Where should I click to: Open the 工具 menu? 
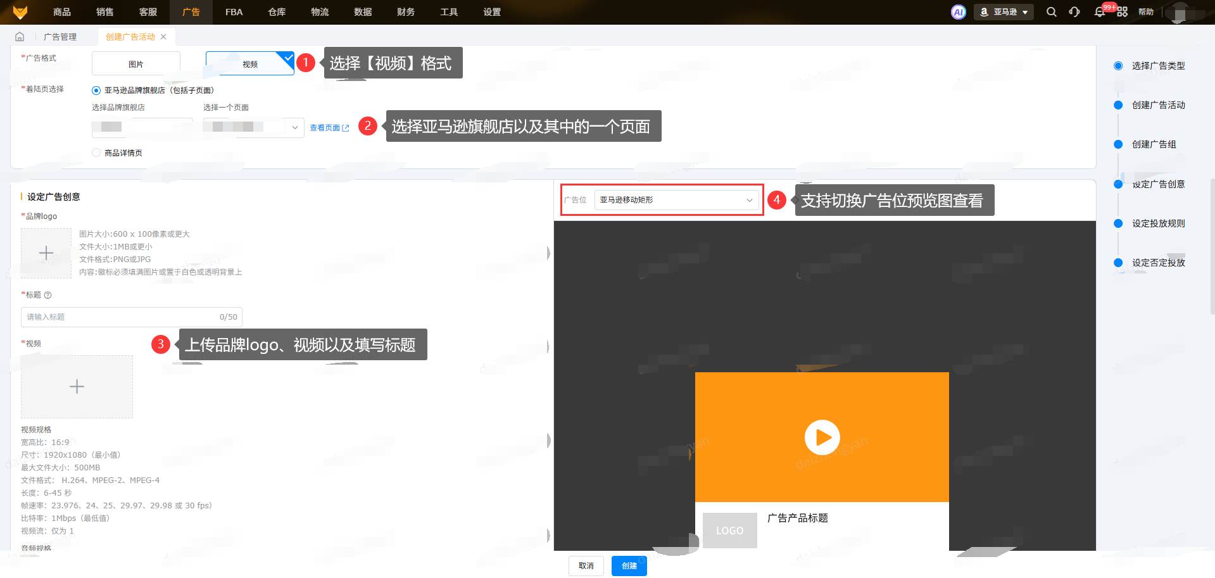449,12
